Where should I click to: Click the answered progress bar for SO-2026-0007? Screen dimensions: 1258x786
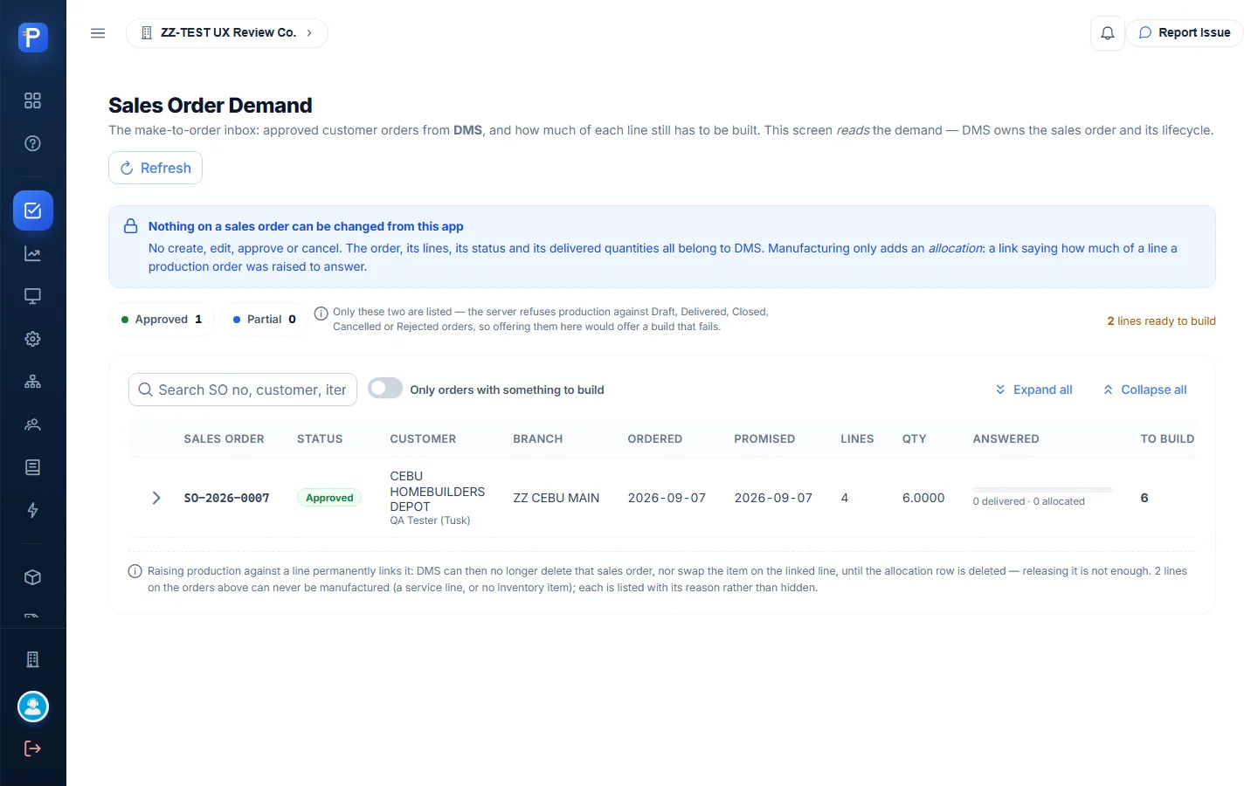point(1042,490)
